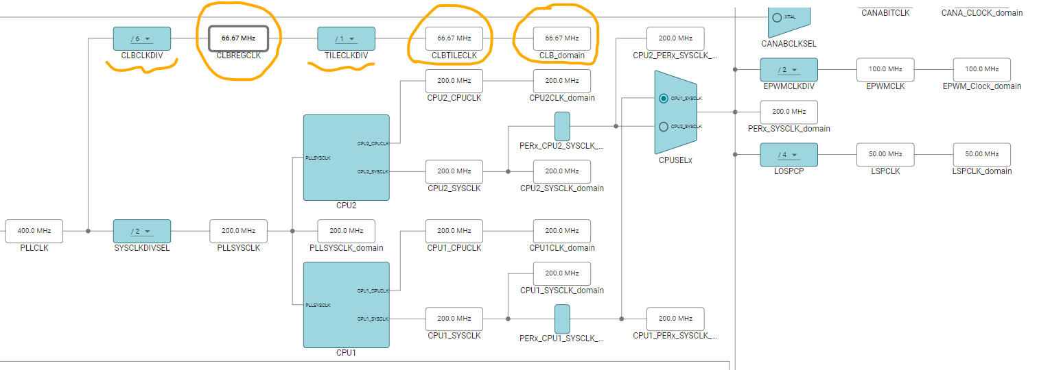Viewport: 1039px width, 370px height.
Task: Open the EPWMCLKDIV /2 divider dropdown
Action: pos(789,69)
